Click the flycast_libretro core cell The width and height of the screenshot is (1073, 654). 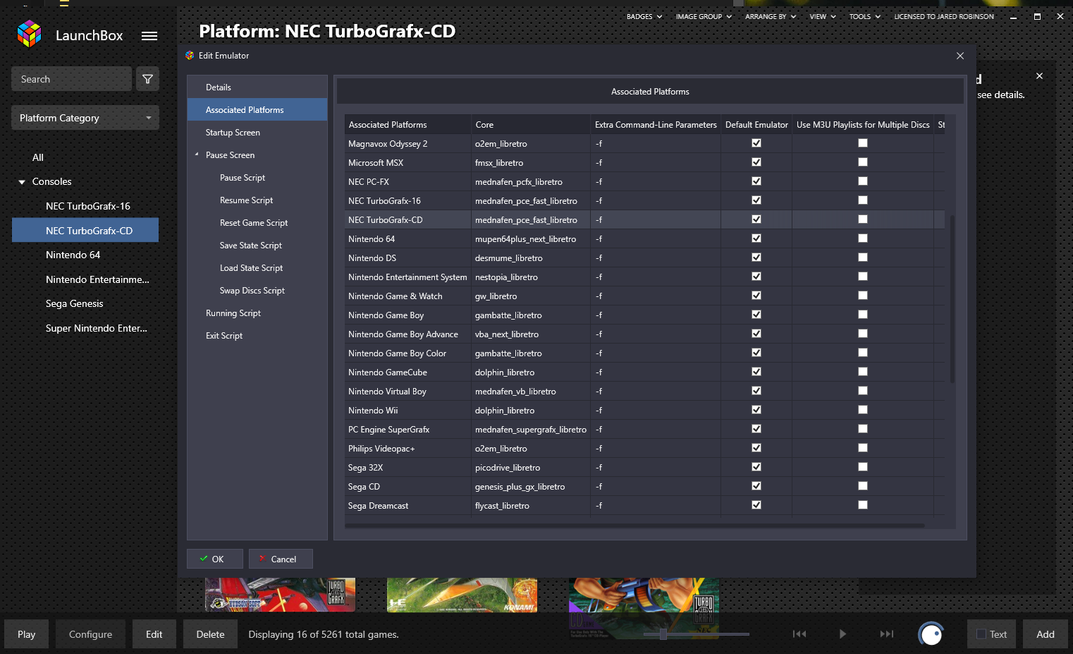tap(531, 506)
